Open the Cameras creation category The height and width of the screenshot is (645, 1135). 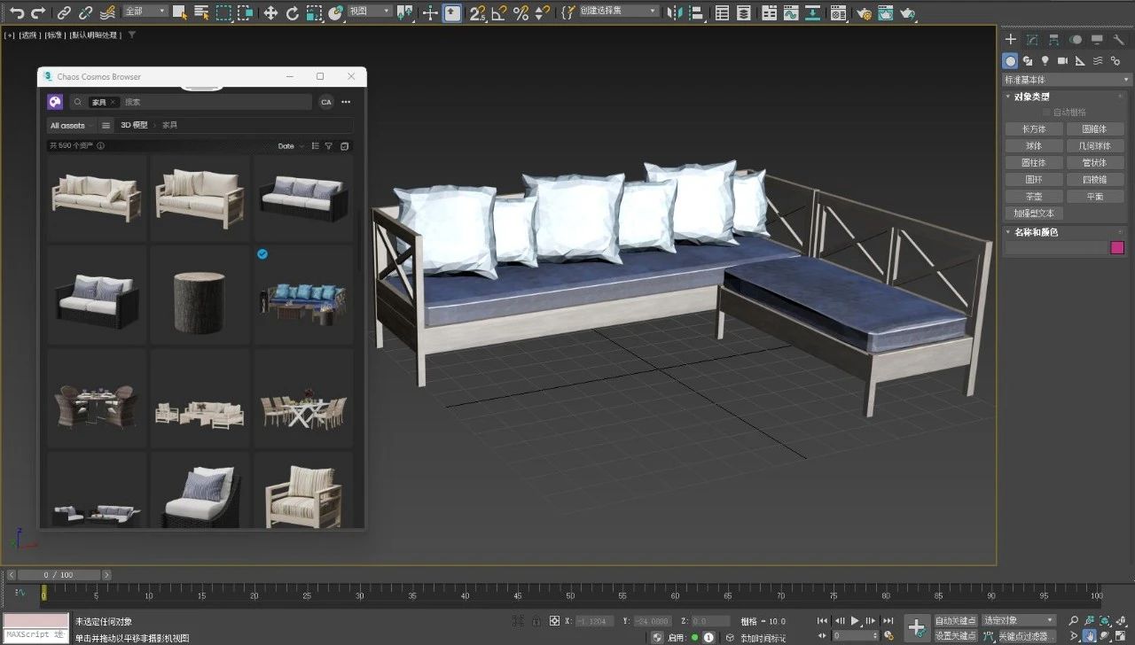click(x=1062, y=60)
